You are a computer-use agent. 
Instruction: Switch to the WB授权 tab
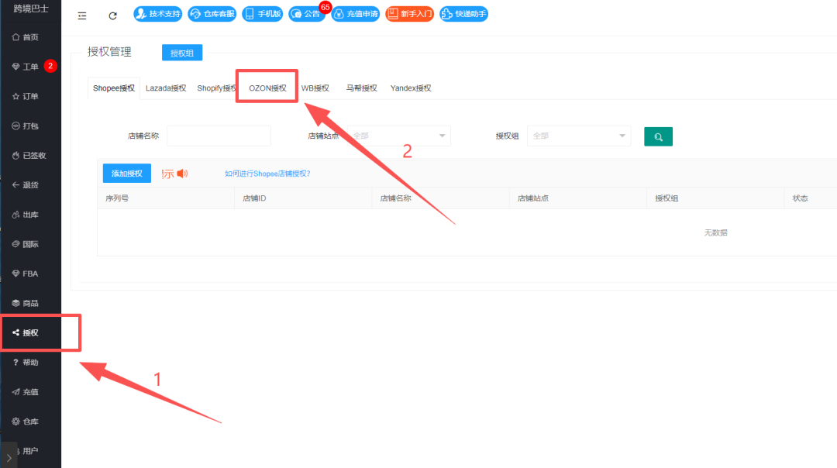(x=315, y=88)
